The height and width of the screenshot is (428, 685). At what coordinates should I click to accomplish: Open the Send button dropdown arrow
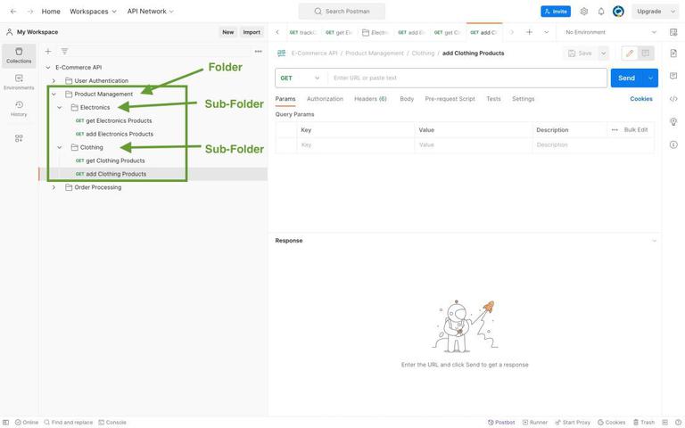tap(650, 78)
